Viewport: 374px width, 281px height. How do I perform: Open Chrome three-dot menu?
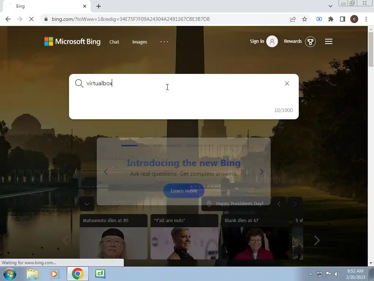[x=366, y=19]
